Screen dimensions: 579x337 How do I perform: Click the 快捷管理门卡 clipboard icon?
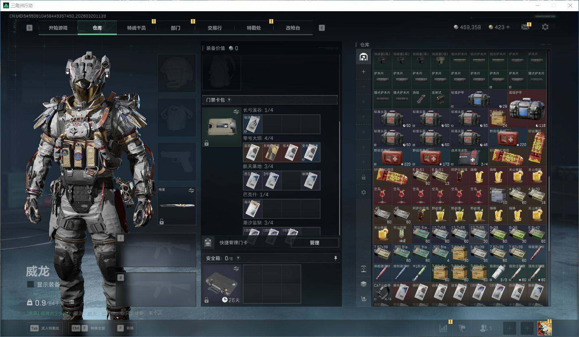coord(208,243)
